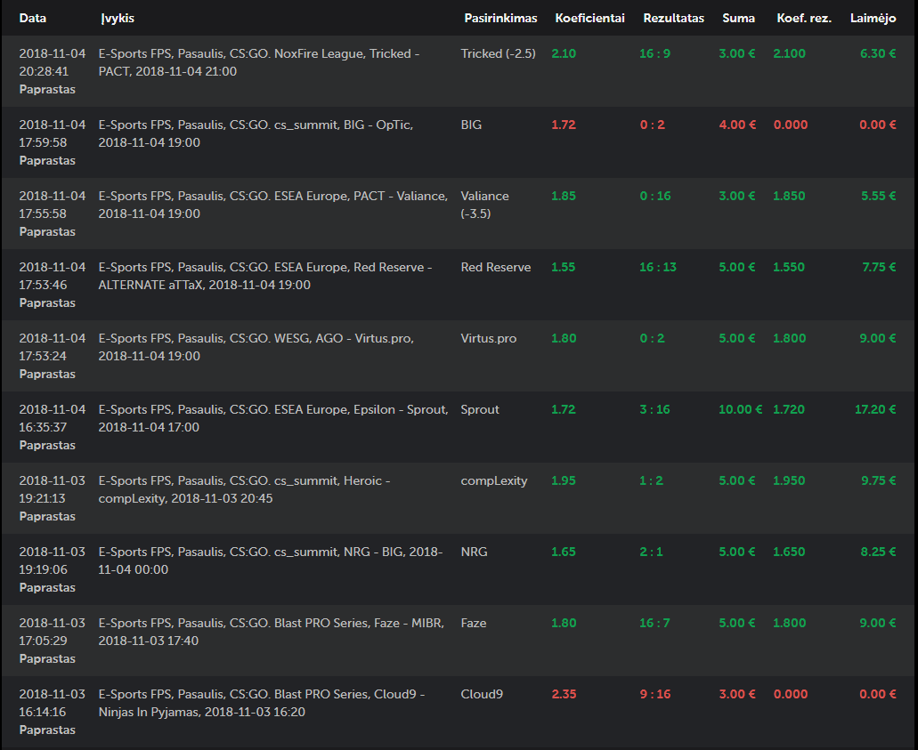The width and height of the screenshot is (918, 750).
Task: Select the PACT - Valiance ESEA Europe event
Action: [272, 205]
